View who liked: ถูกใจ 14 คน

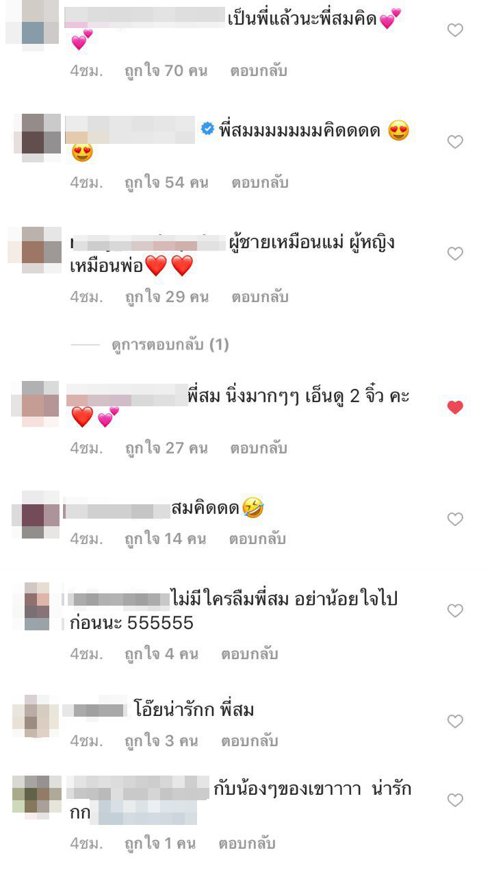165,539
